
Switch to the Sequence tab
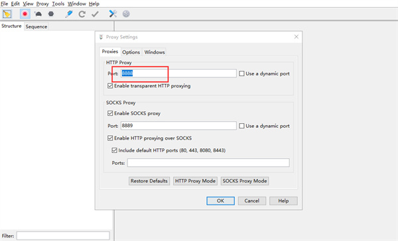click(36, 26)
